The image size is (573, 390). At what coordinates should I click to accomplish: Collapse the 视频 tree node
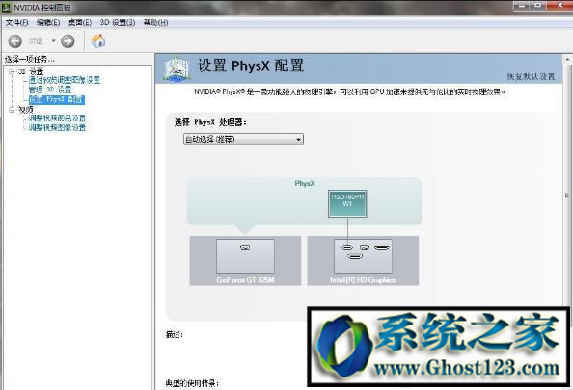13,110
